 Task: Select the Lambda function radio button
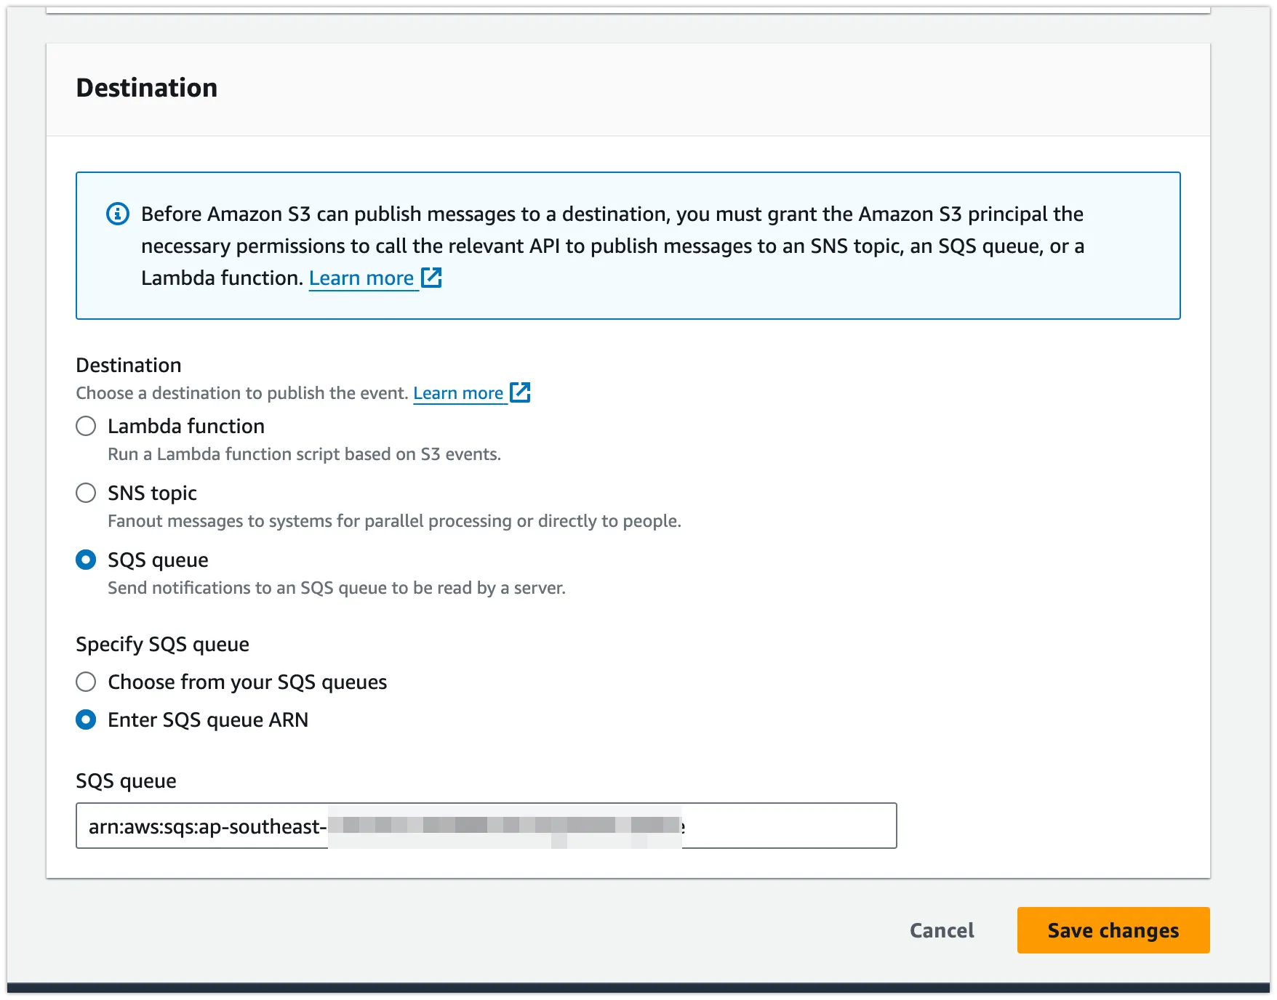pos(86,426)
